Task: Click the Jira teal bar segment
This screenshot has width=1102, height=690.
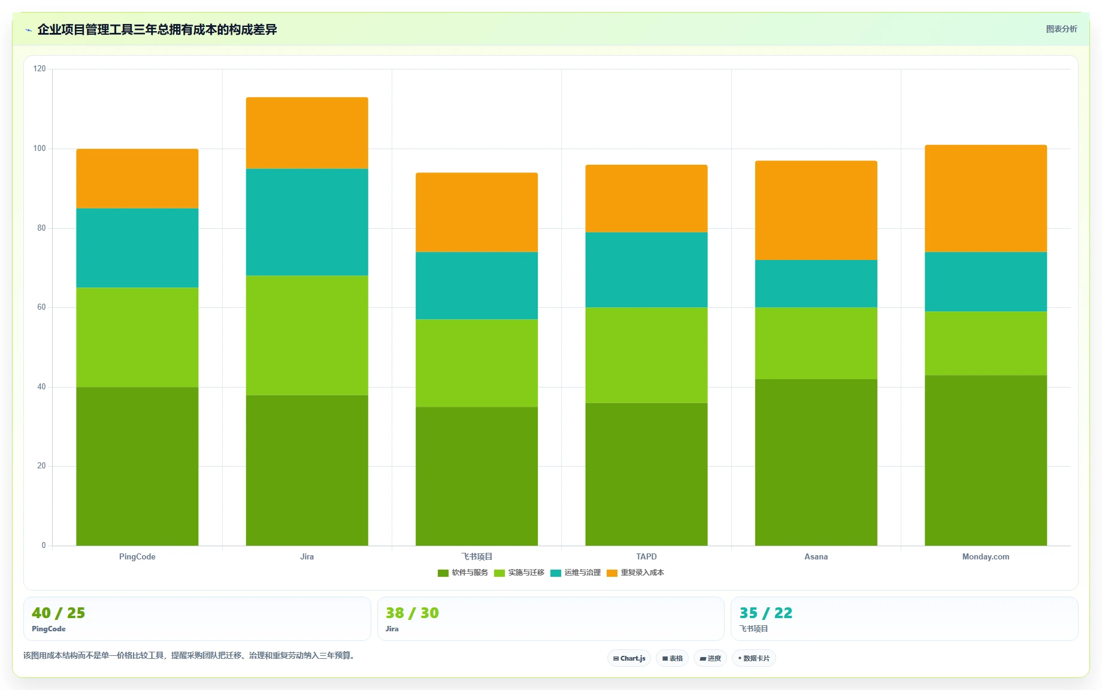Action: (307, 222)
